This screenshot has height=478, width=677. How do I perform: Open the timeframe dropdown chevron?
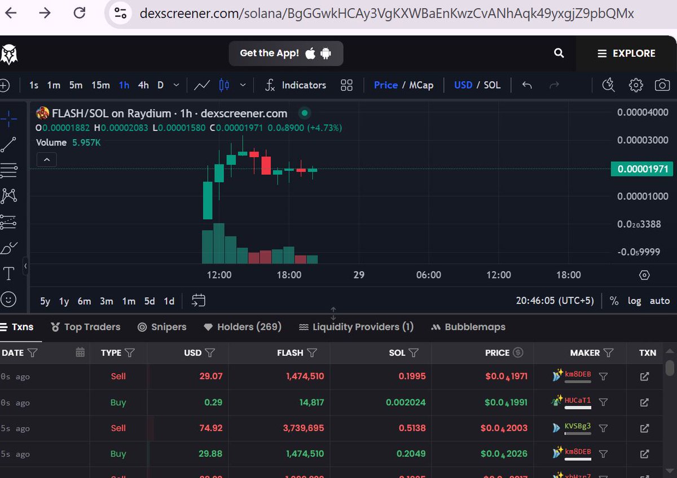point(177,85)
